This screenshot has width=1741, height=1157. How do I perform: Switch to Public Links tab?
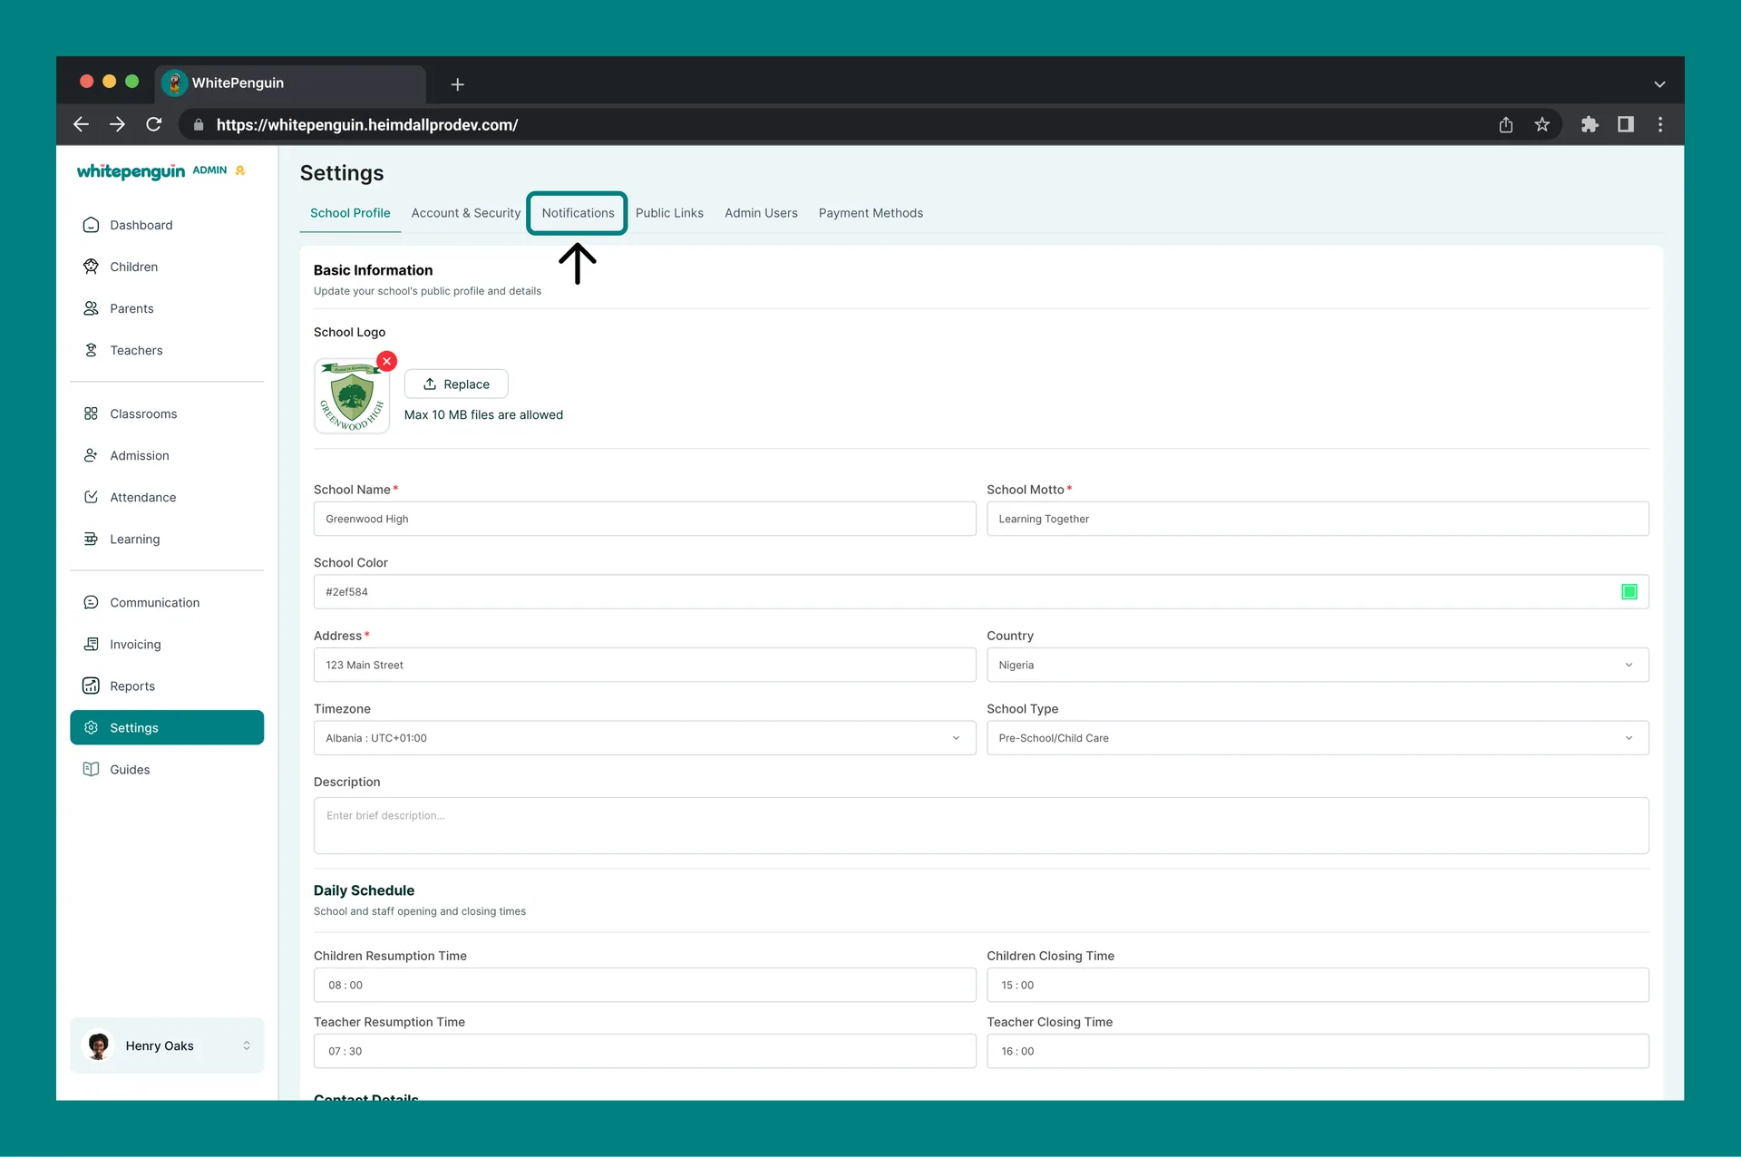tap(669, 213)
